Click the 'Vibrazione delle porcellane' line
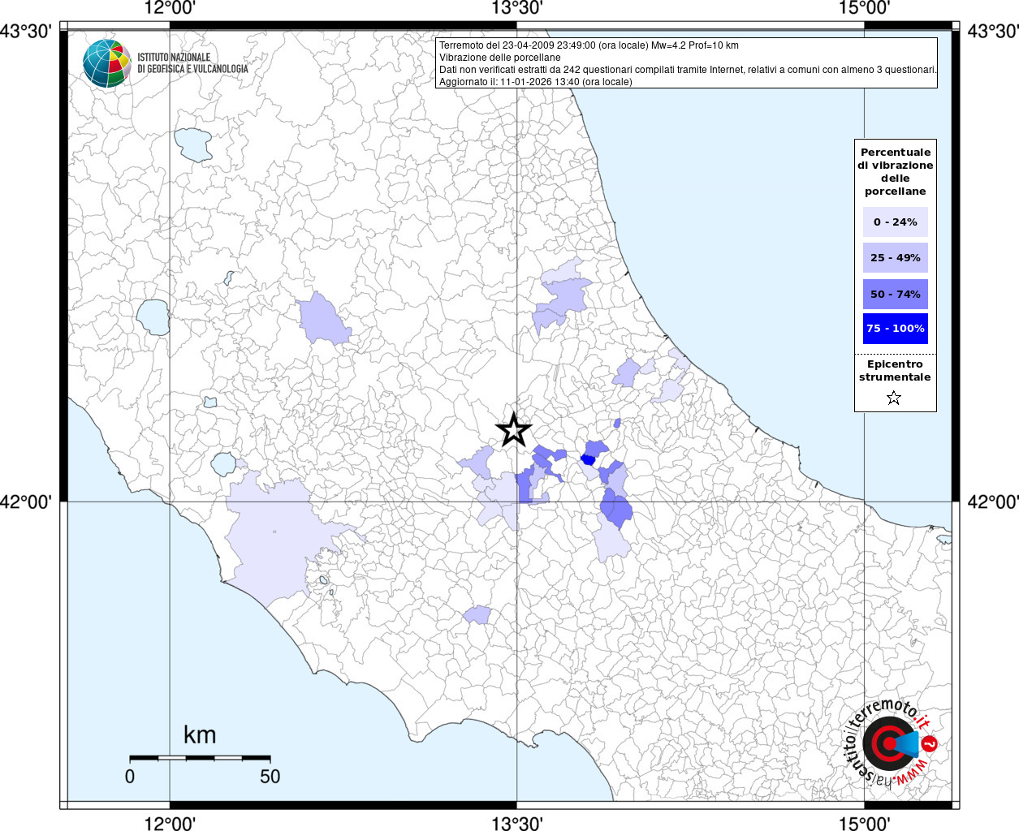 click(499, 58)
